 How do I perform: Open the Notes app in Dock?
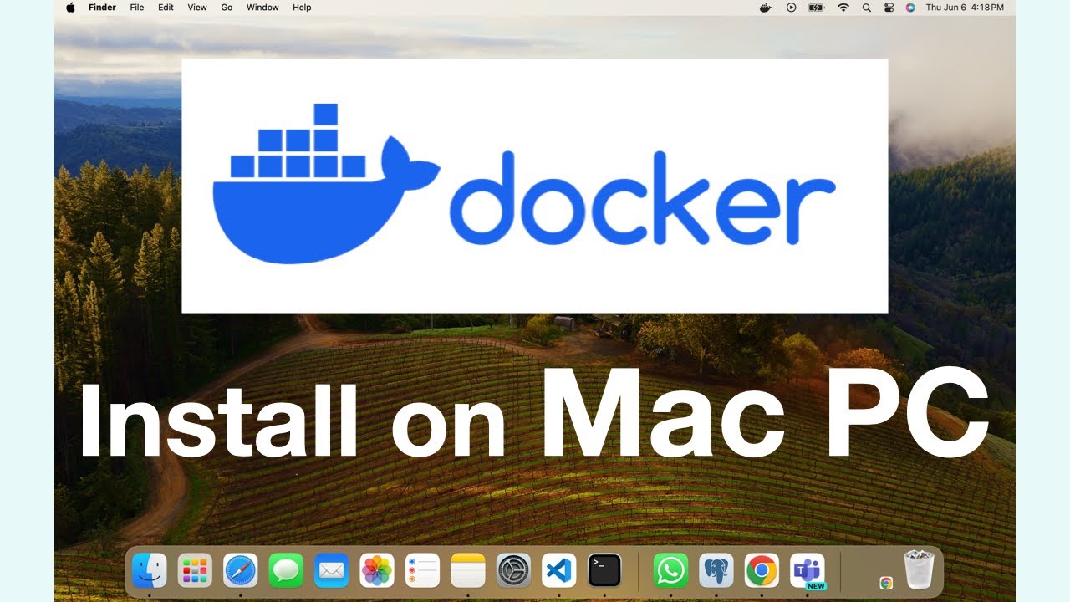(x=468, y=571)
